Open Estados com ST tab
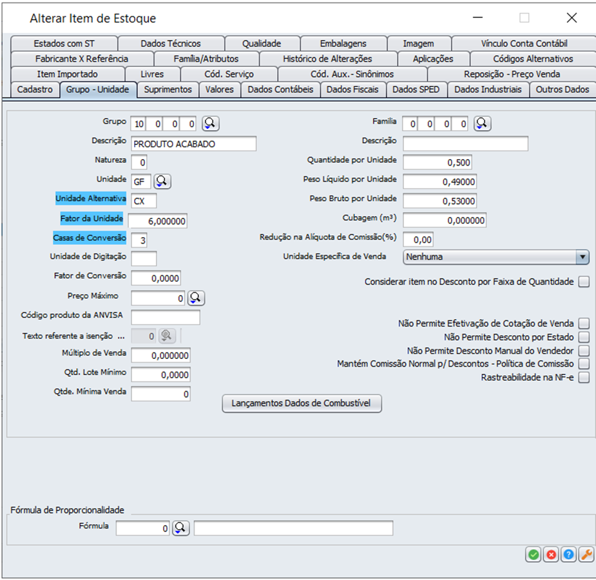Image resolution: width=596 pixels, height=580 pixels. coord(64,44)
